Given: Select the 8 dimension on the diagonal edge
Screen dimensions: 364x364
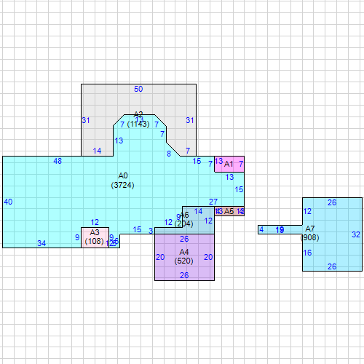Looking at the screenshot, I should click(169, 154).
